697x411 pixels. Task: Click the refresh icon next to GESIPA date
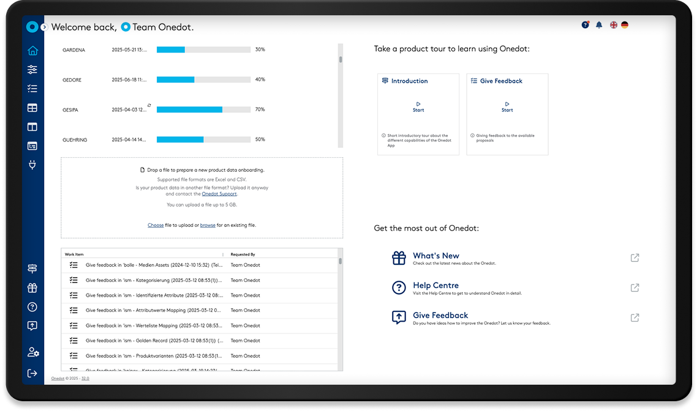tap(149, 105)
